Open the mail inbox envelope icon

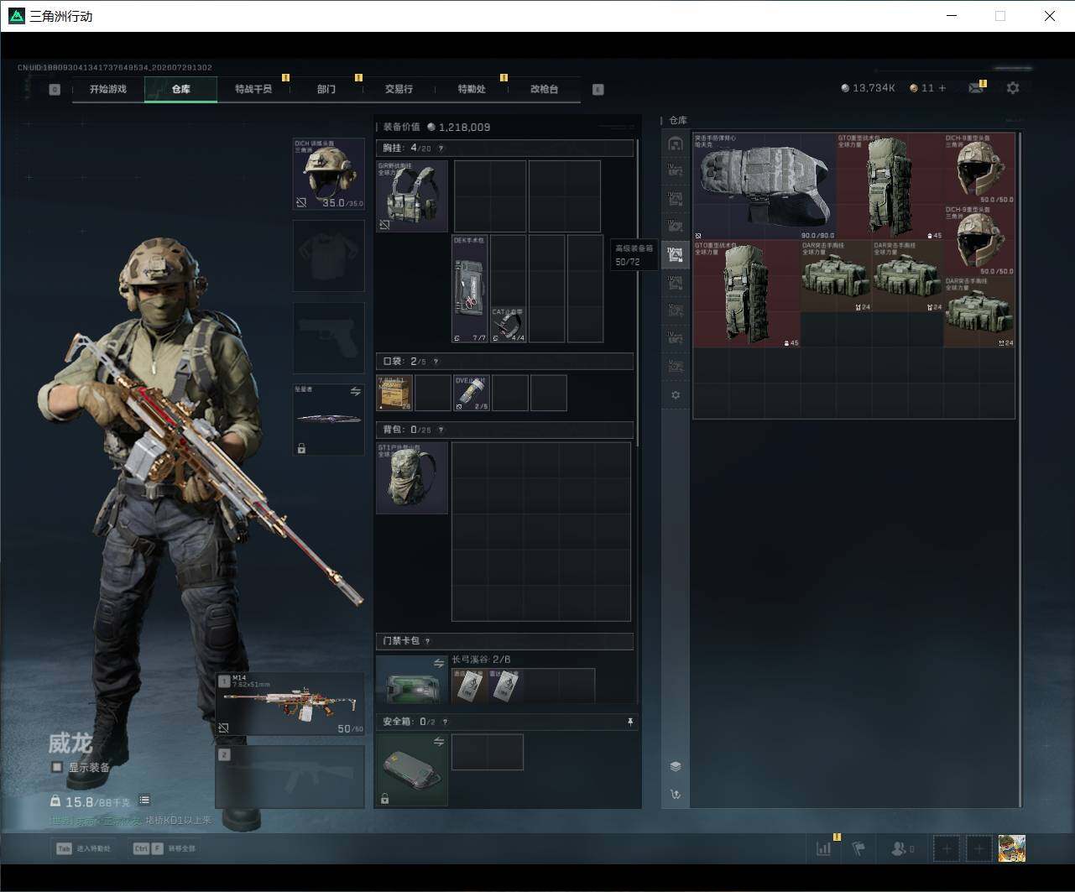[975, 87]
